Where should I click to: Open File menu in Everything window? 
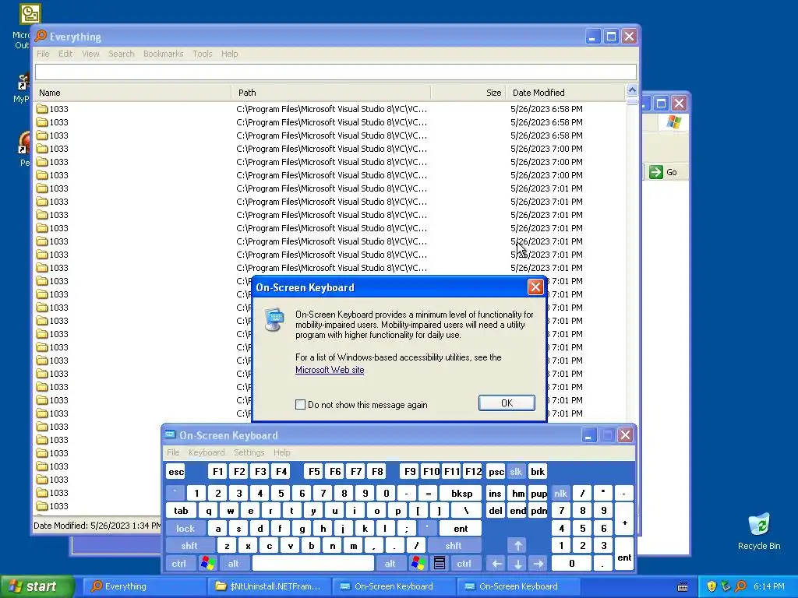point(43,54)
